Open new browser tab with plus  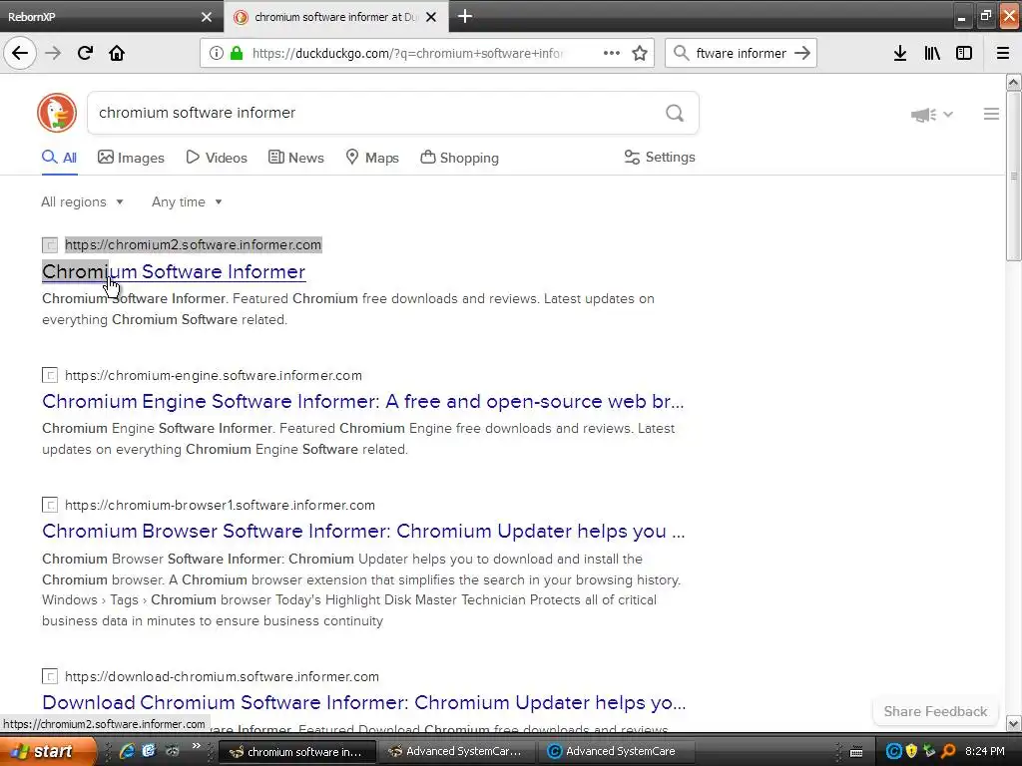click(x=465, y=16)
